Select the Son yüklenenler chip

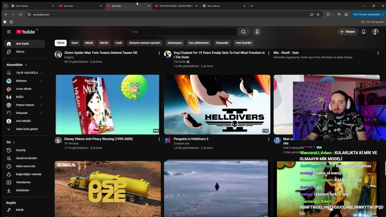click(x=199, y=43)
